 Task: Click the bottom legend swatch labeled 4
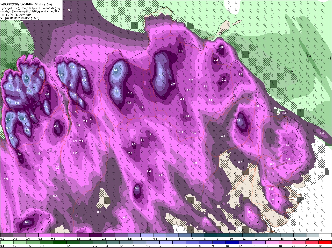pyautogui.click(x=139, y=242)
